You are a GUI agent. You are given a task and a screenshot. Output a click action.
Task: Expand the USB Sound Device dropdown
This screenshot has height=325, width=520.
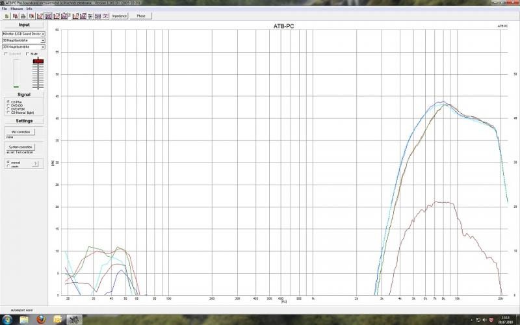43,34
